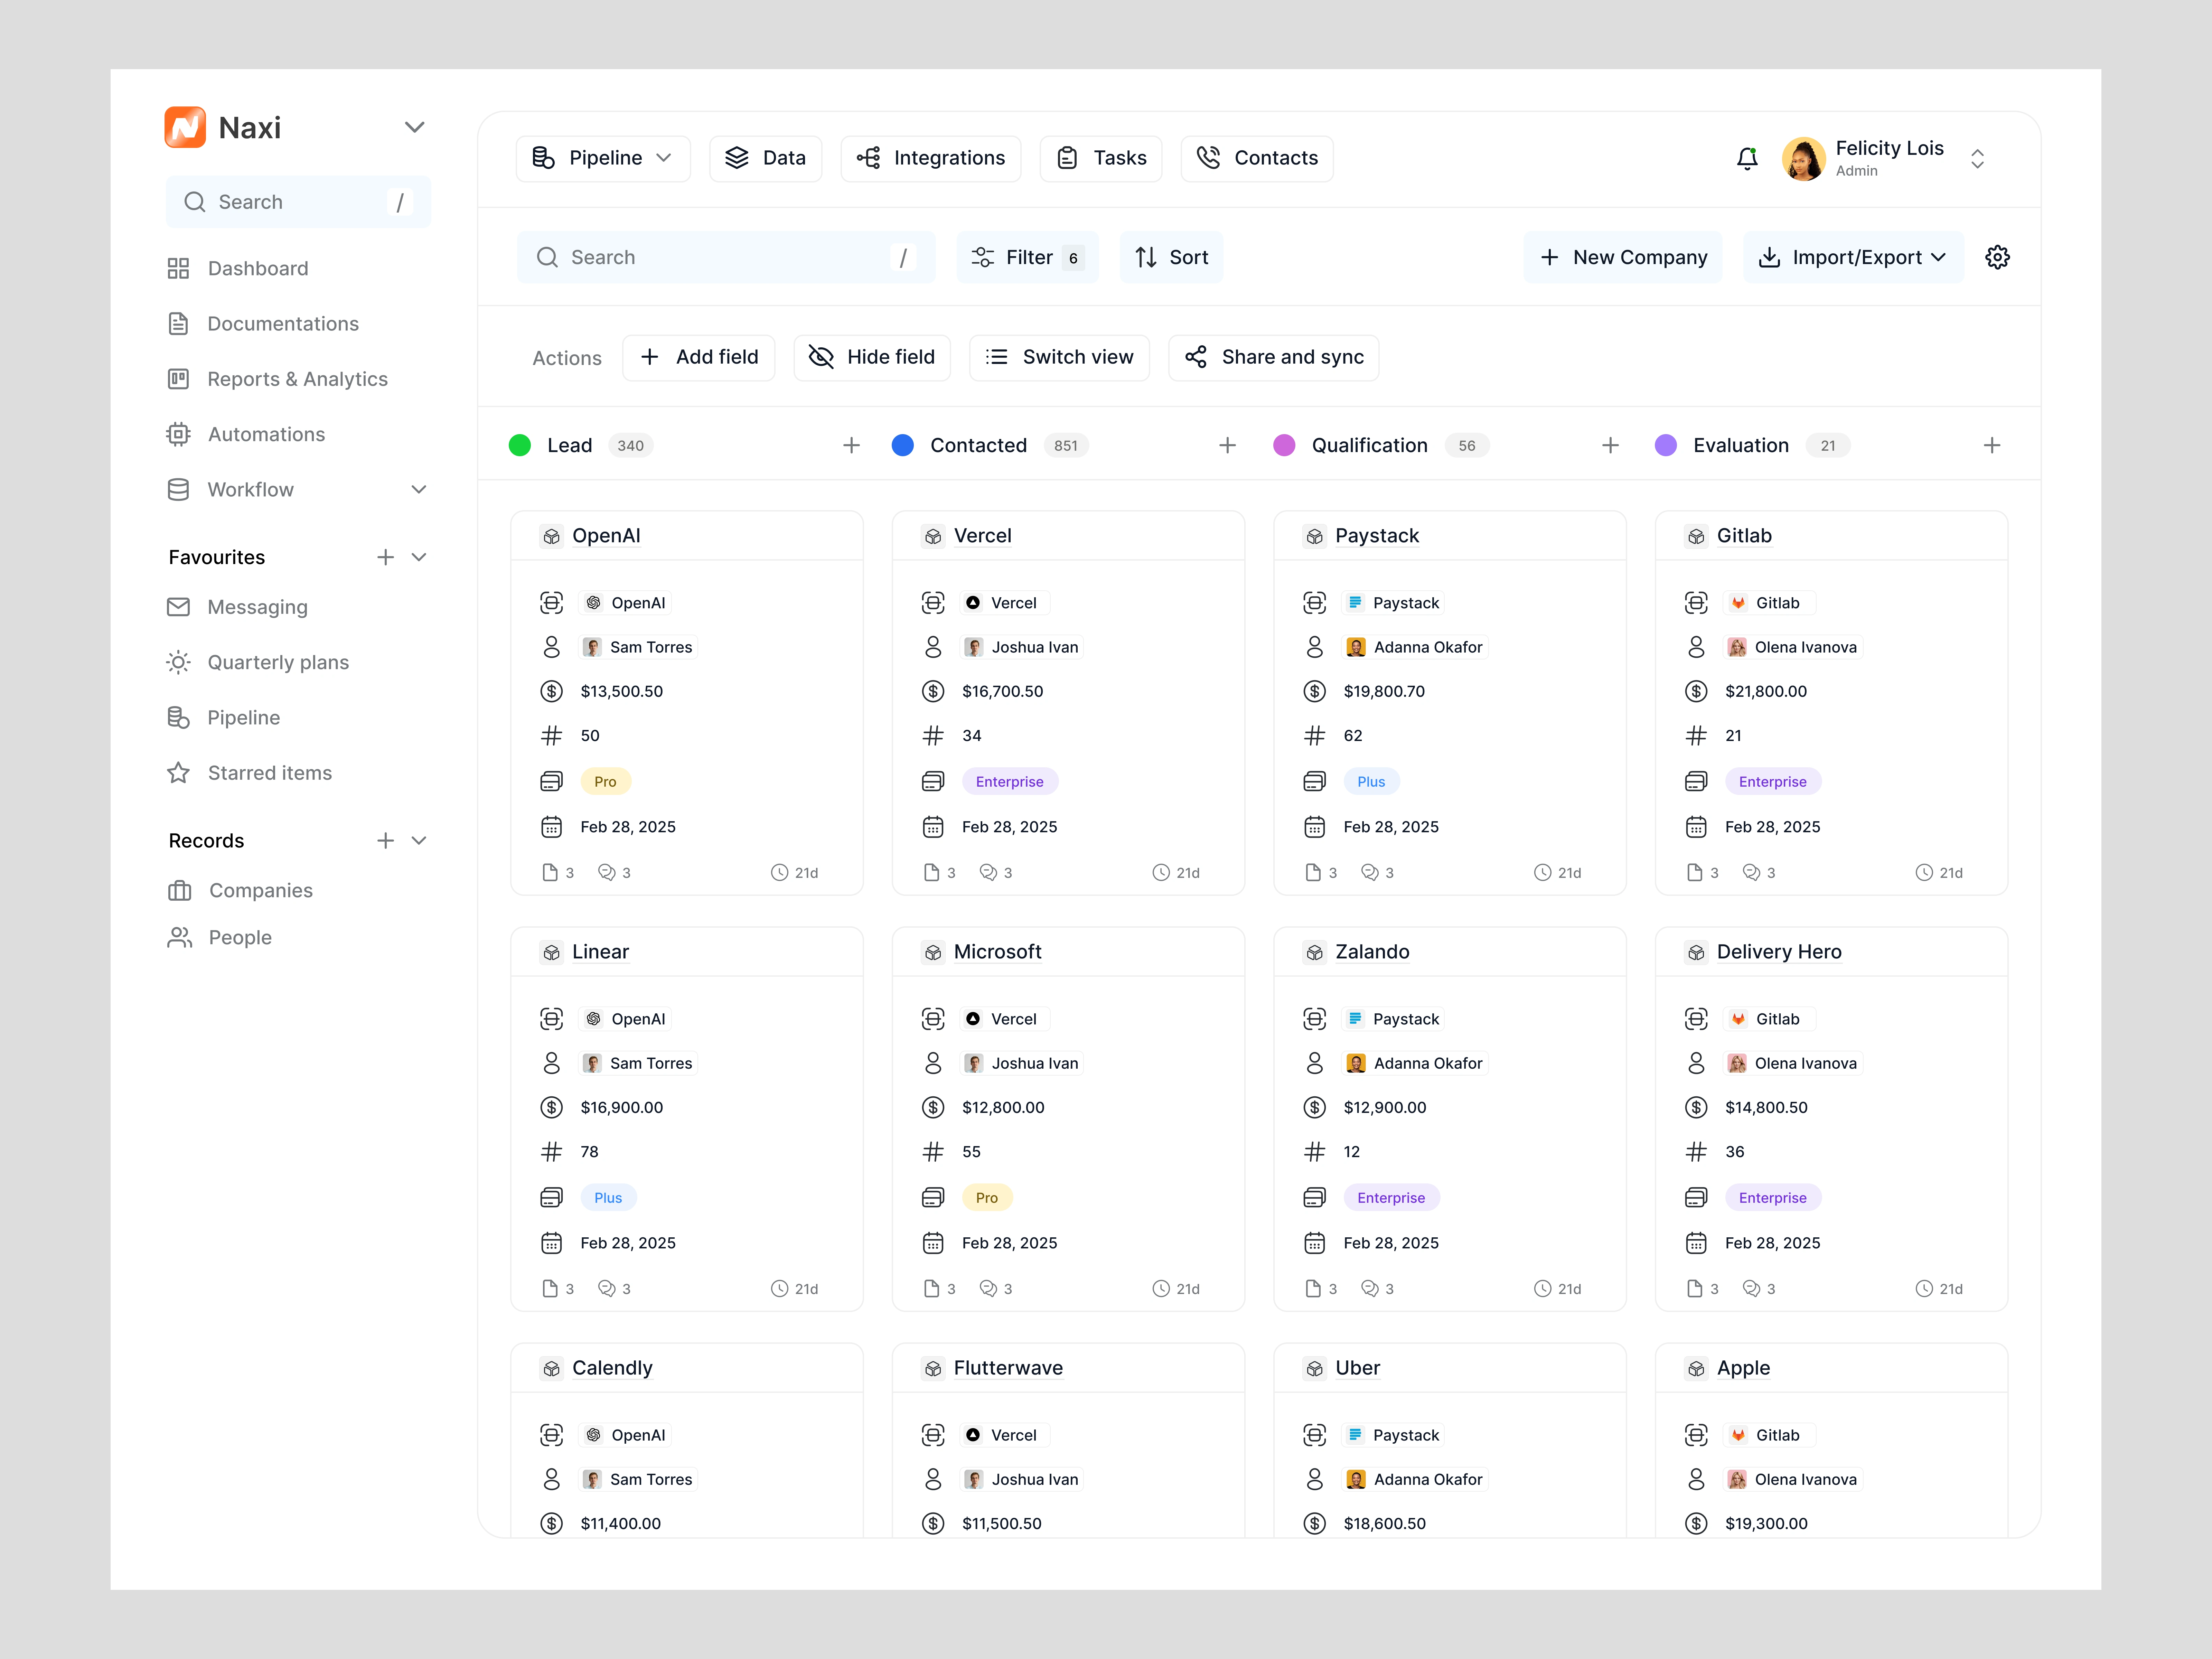Viewport: 2212px width, 1659px height.
Task: Toggle the Hide field button
Action: (871, 357)
